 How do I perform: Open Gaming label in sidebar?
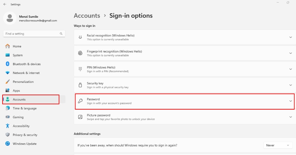point(18,117)
